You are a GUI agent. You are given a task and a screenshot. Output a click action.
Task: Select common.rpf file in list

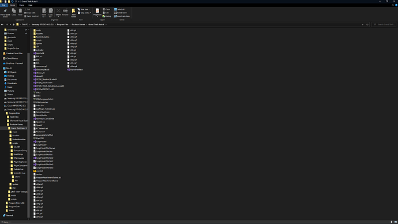(x=40, y=66)
